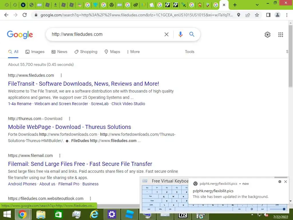Clear the search box text
This screenshot has width=293, height=220.
166,34
